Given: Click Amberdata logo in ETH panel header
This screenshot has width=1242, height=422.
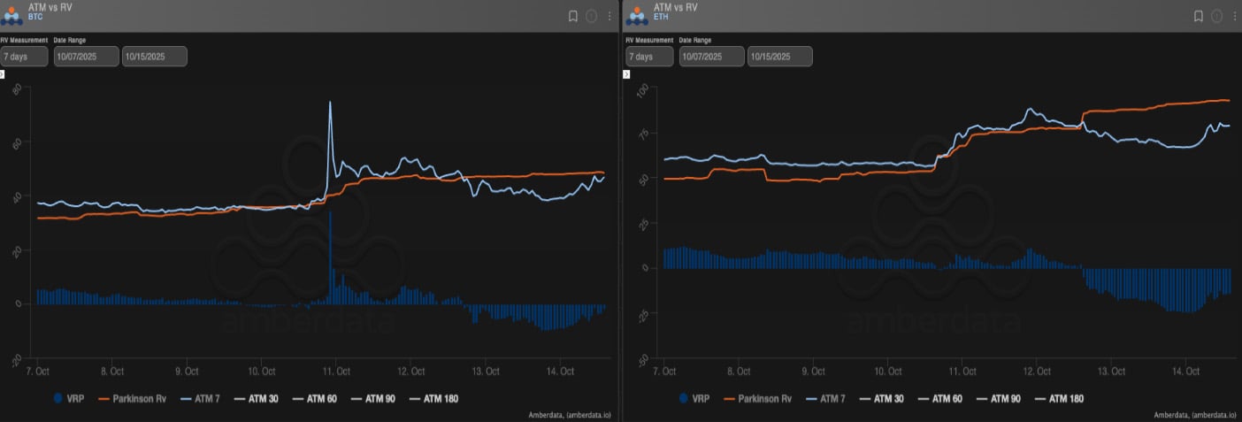Looking at the screenshot, I should [x=639, y=15].
